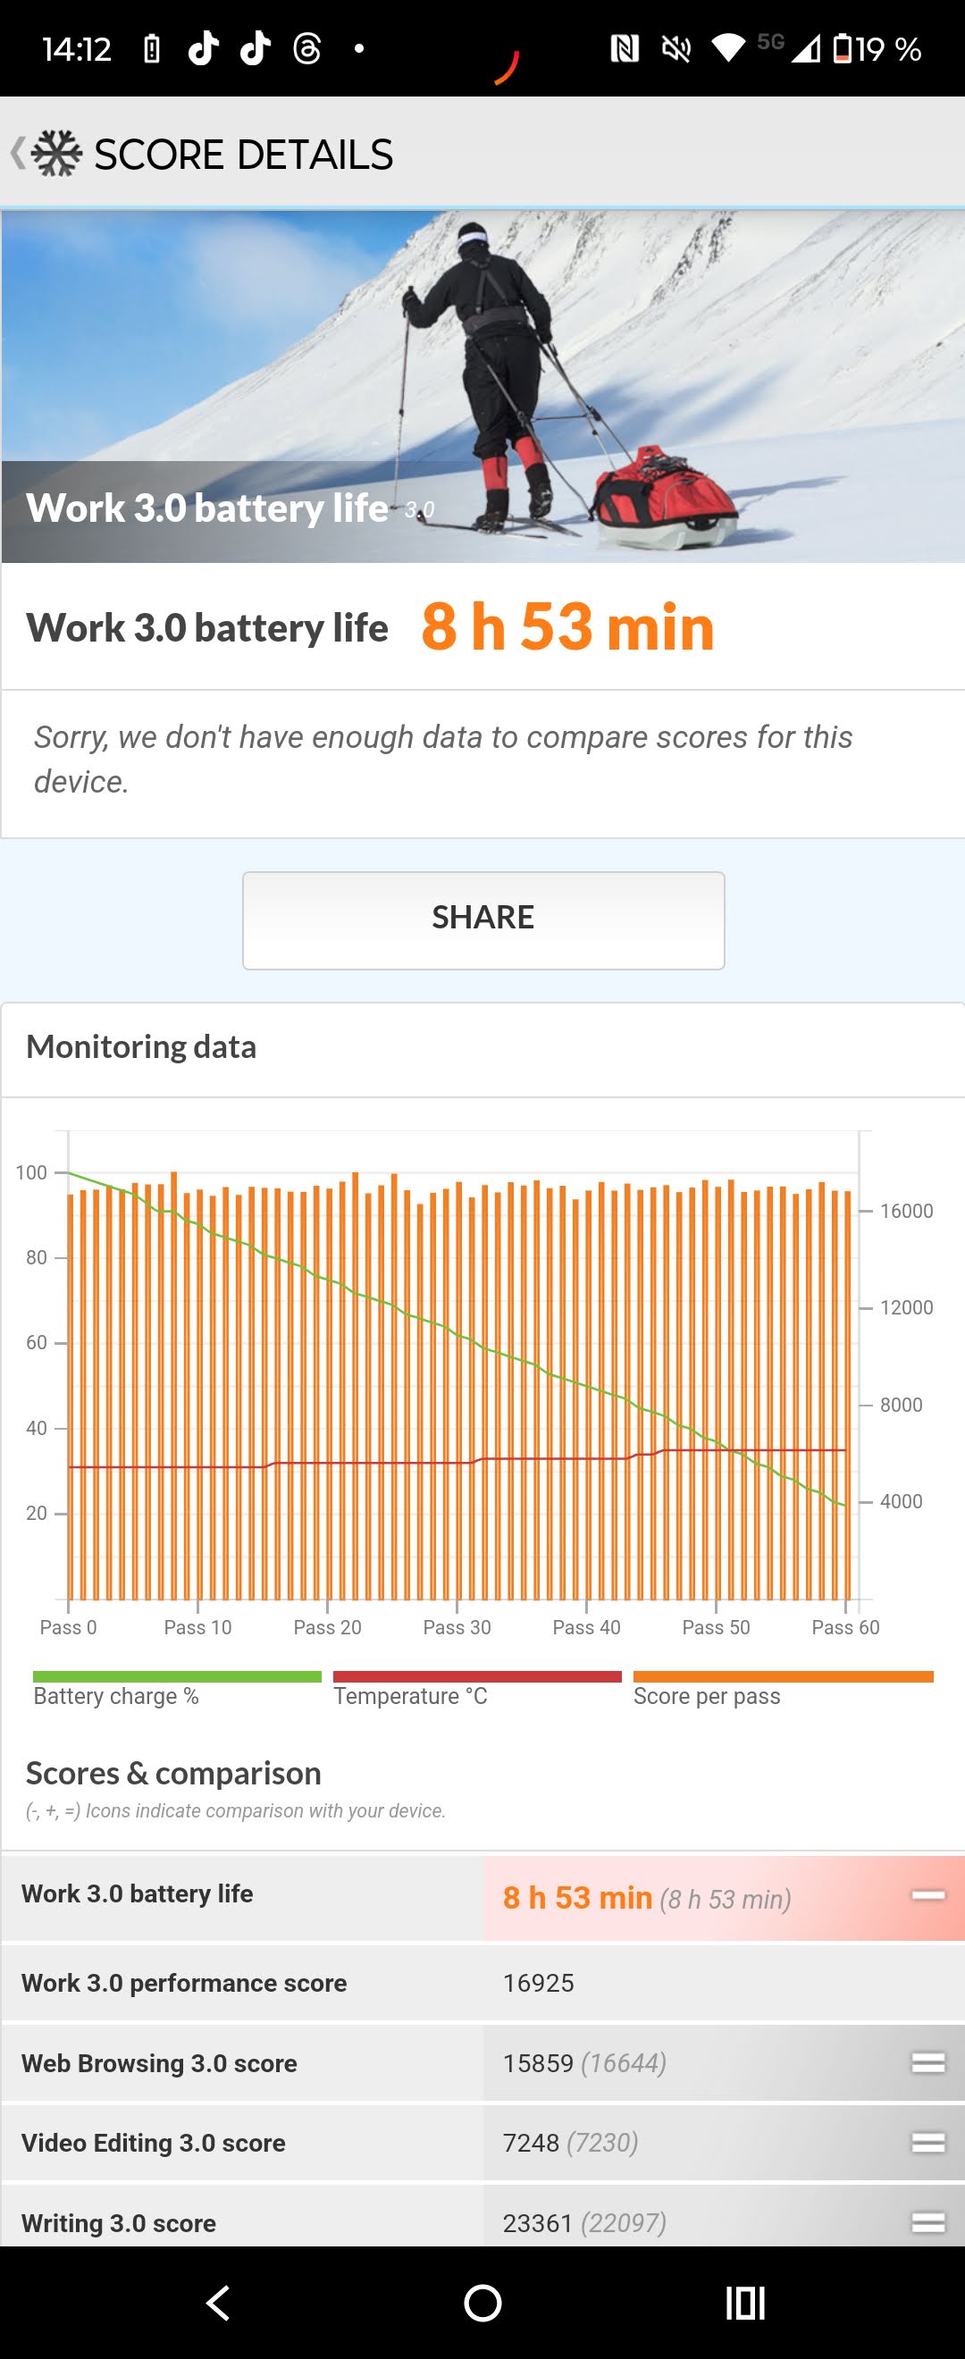Image resolution: width=965 pixels, height=2359 pixels.
Task: Tap the first TikTok notification icon
Action: pos(203,48)
